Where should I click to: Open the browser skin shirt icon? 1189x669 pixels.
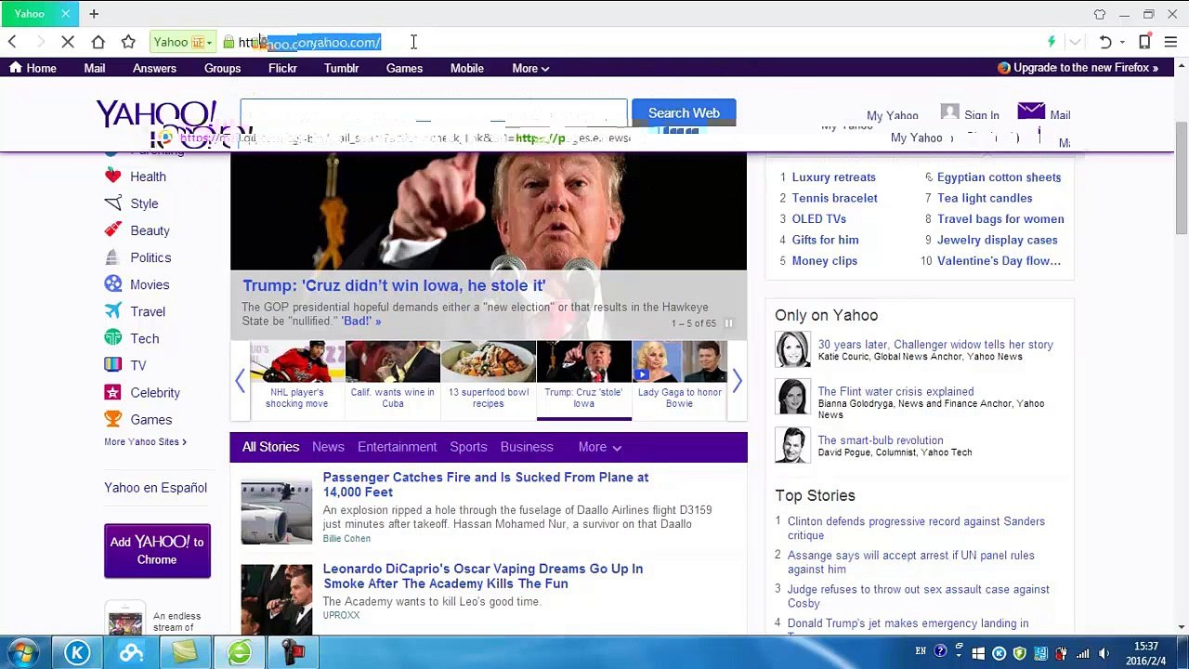point(1100,14)
